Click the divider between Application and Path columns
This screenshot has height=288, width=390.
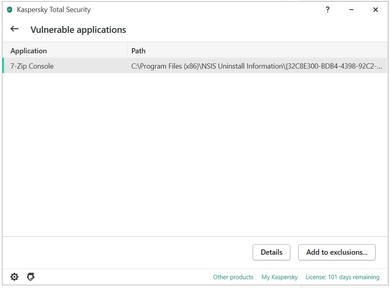click(127, 51)
